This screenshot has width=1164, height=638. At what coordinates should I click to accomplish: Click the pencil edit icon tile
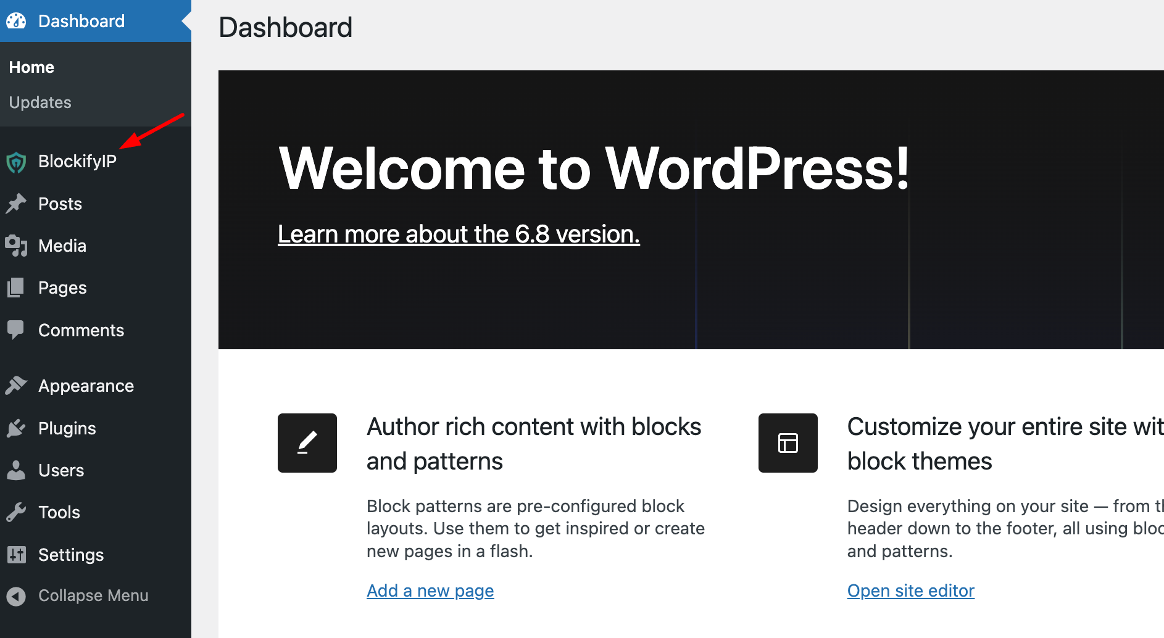(307, 443)
